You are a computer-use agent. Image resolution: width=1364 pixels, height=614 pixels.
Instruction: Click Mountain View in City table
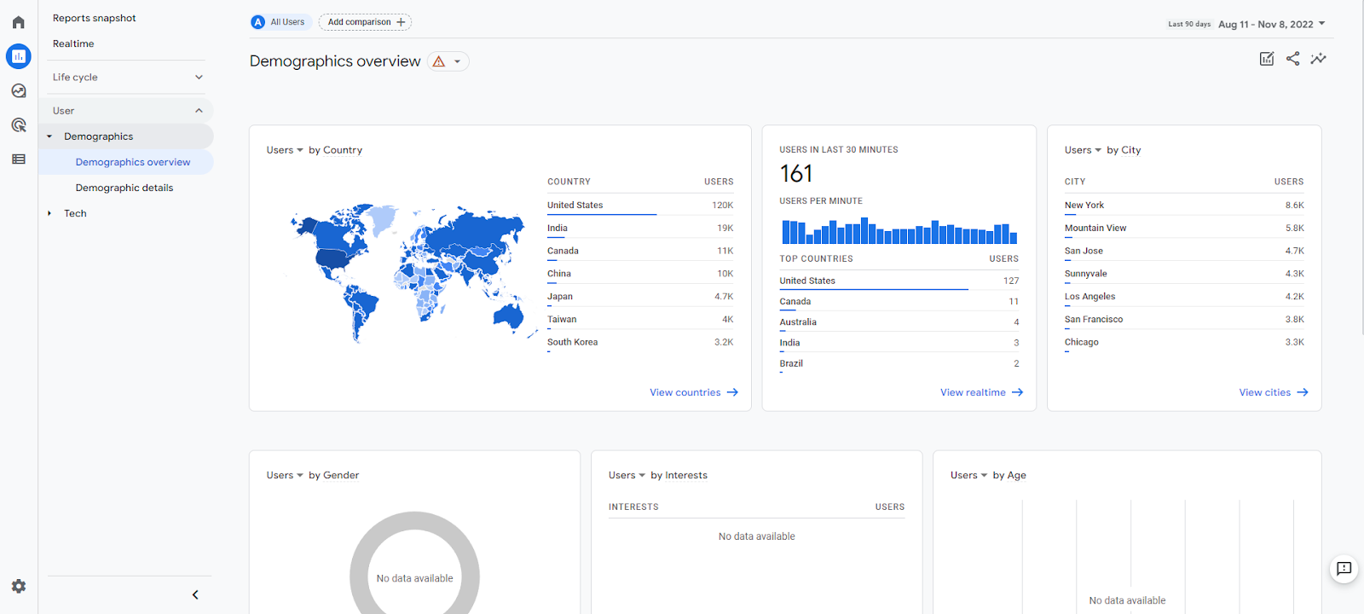pos(1095,228)
